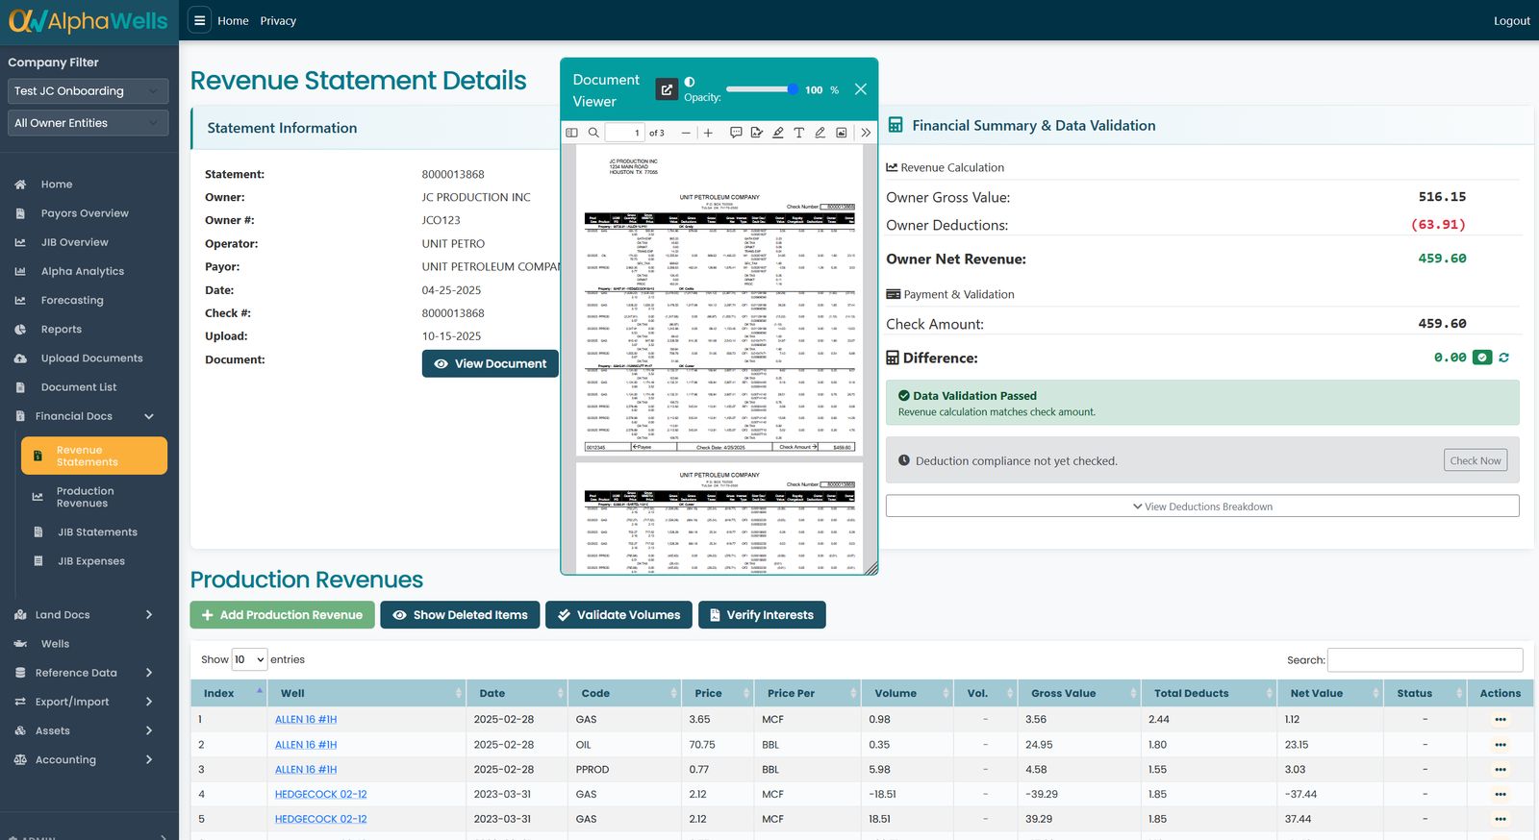
Task: Select the PDF text tool
Action: pos(799,133)
